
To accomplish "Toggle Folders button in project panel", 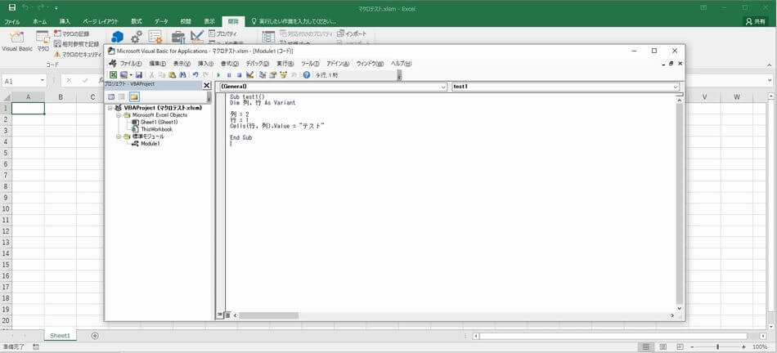I will click(134, 96).
